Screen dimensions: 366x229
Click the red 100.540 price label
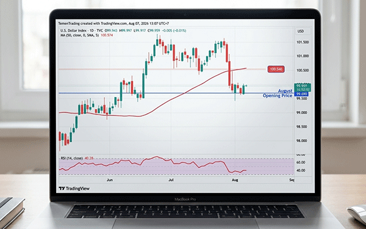pyautogui.click(x=276, y=69)
